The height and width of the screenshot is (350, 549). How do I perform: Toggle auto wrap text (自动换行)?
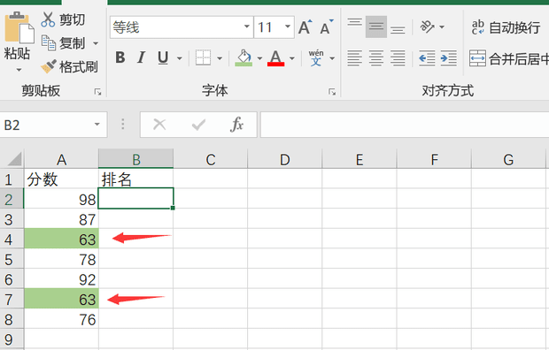point(506,27)
